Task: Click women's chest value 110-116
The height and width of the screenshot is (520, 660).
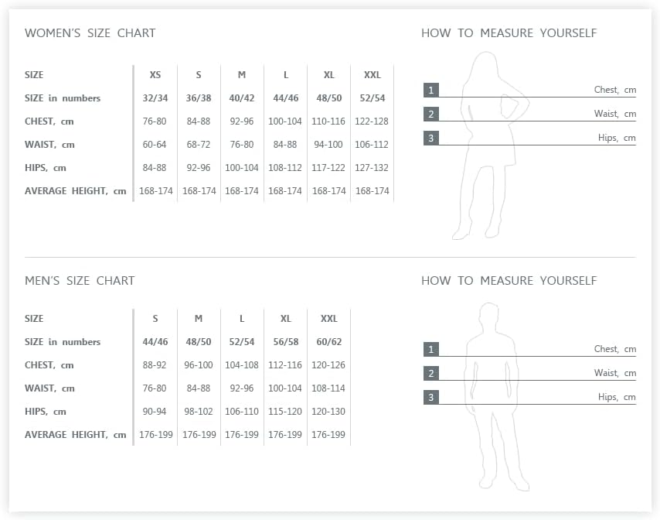Action: tap(328, 121)
